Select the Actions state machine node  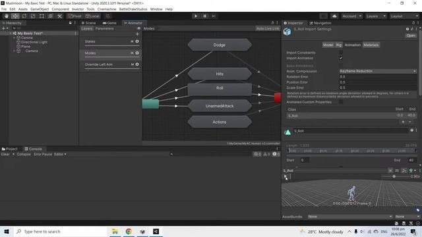click(x=220, y=122)
